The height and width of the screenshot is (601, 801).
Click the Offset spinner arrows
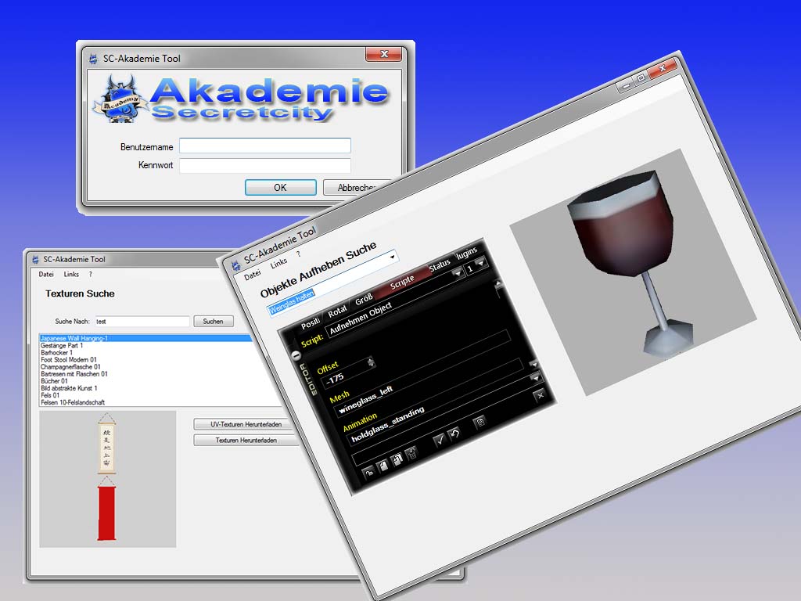coord(371,362)
